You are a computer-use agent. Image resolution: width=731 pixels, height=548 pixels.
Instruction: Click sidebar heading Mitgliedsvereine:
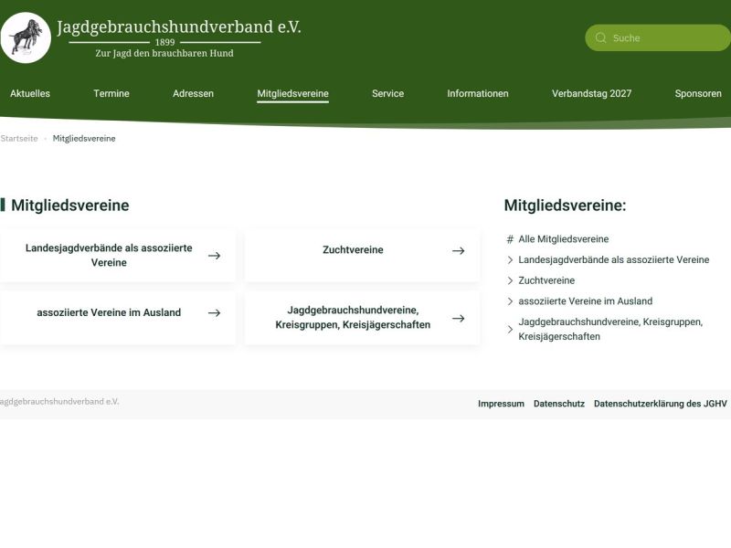coord(565,205)
